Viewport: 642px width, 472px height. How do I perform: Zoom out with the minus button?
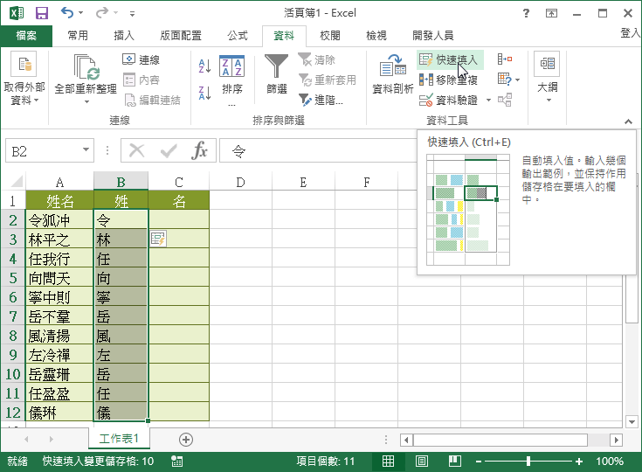(x=479, y=462)
